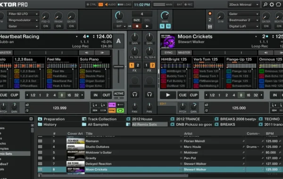Open Filter:92 LFO effect dropdown
This screenshot has height=179, width=283.
pos(23,14)
